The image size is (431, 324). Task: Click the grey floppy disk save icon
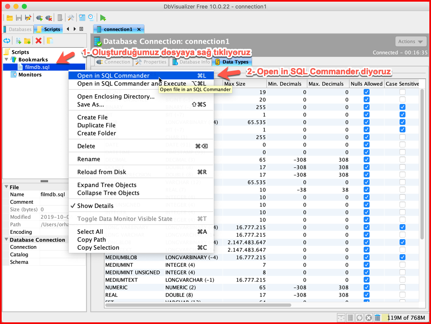(x=19, y=18)
